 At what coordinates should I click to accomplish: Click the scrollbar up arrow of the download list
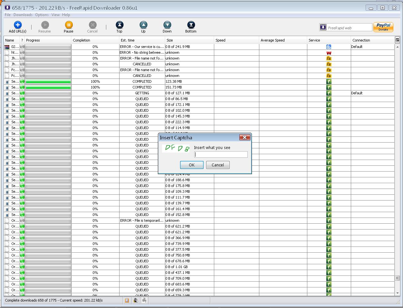click(397, 47)
